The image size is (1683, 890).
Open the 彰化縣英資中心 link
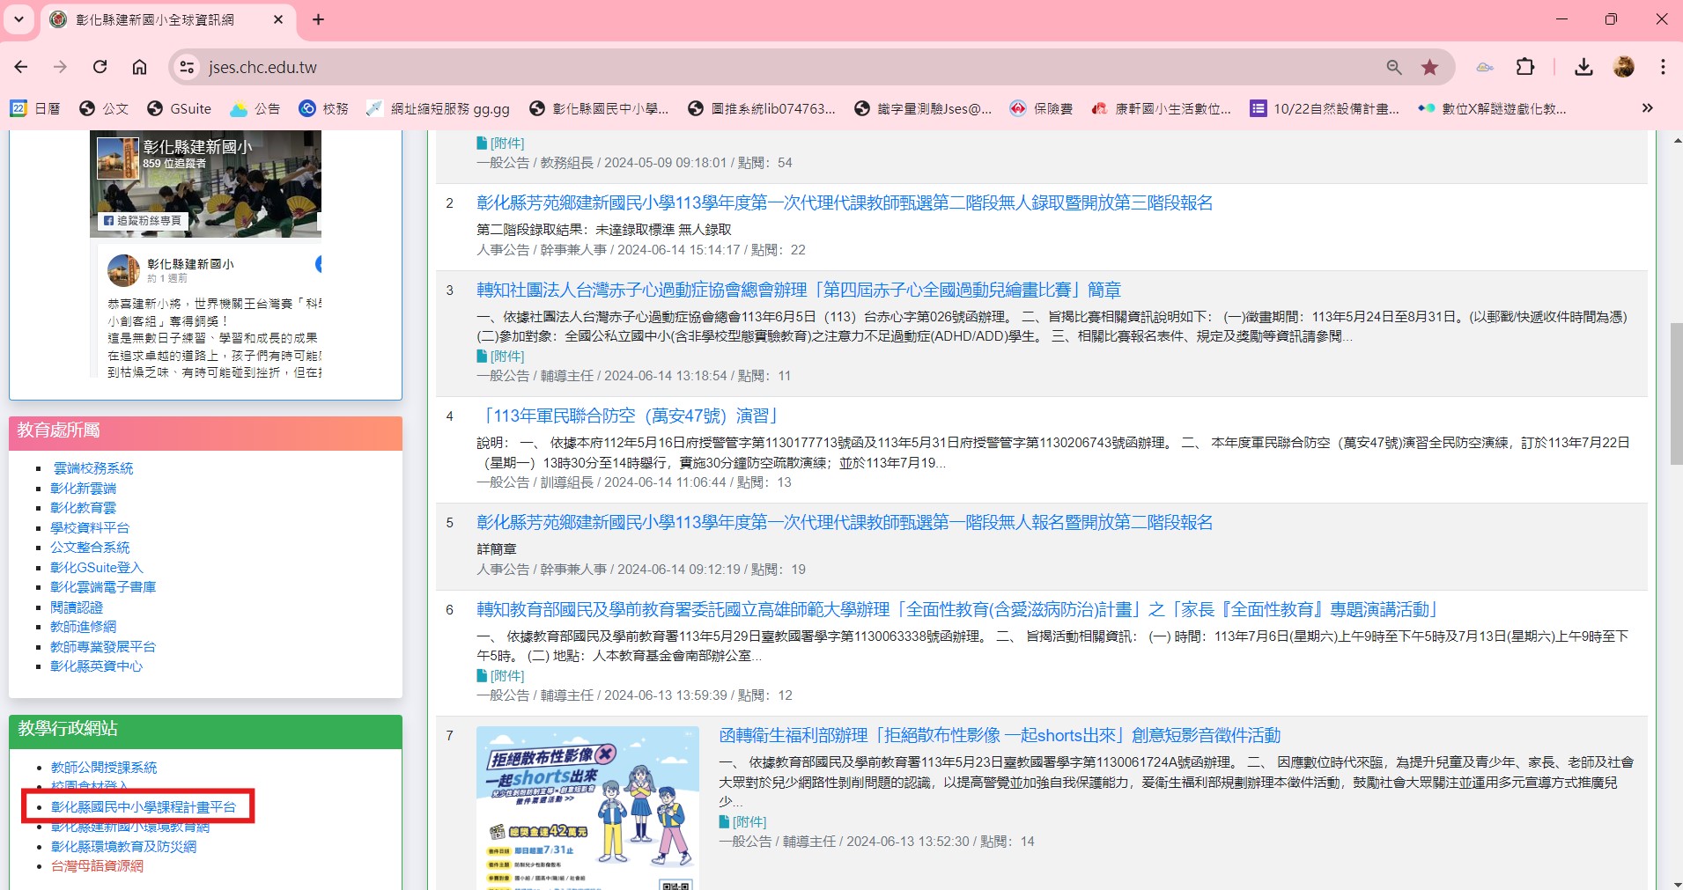(x=96, y=666)
